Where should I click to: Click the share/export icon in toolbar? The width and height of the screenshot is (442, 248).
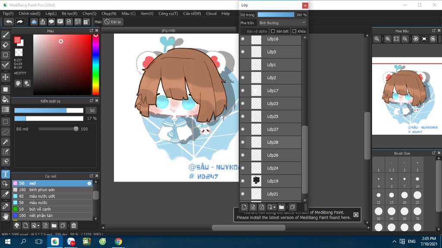coord(43,22)
